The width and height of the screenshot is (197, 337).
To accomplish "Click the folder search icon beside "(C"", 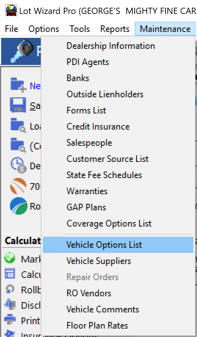I will [x=18, y=145].
